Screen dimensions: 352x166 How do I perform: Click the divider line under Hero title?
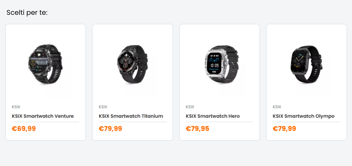pos(220,122)
